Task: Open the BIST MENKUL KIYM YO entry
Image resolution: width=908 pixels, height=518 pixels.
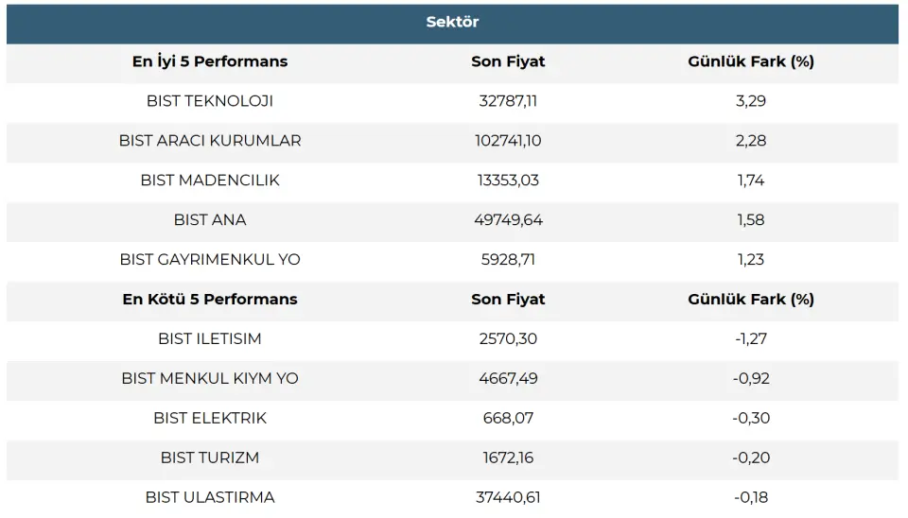Action: click(x=210, y=379)
